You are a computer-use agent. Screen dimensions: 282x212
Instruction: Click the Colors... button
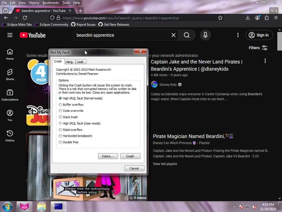pyautogui.click(x=108, y=156)
